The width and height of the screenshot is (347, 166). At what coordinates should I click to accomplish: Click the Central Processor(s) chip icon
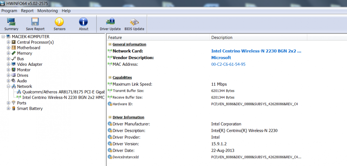pyautogui.click(x=14, y=42)
